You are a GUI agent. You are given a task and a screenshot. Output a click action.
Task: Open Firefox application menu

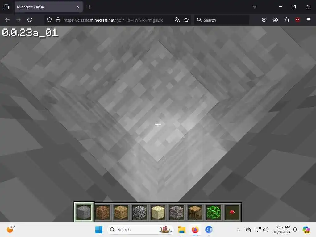[309, 20]
